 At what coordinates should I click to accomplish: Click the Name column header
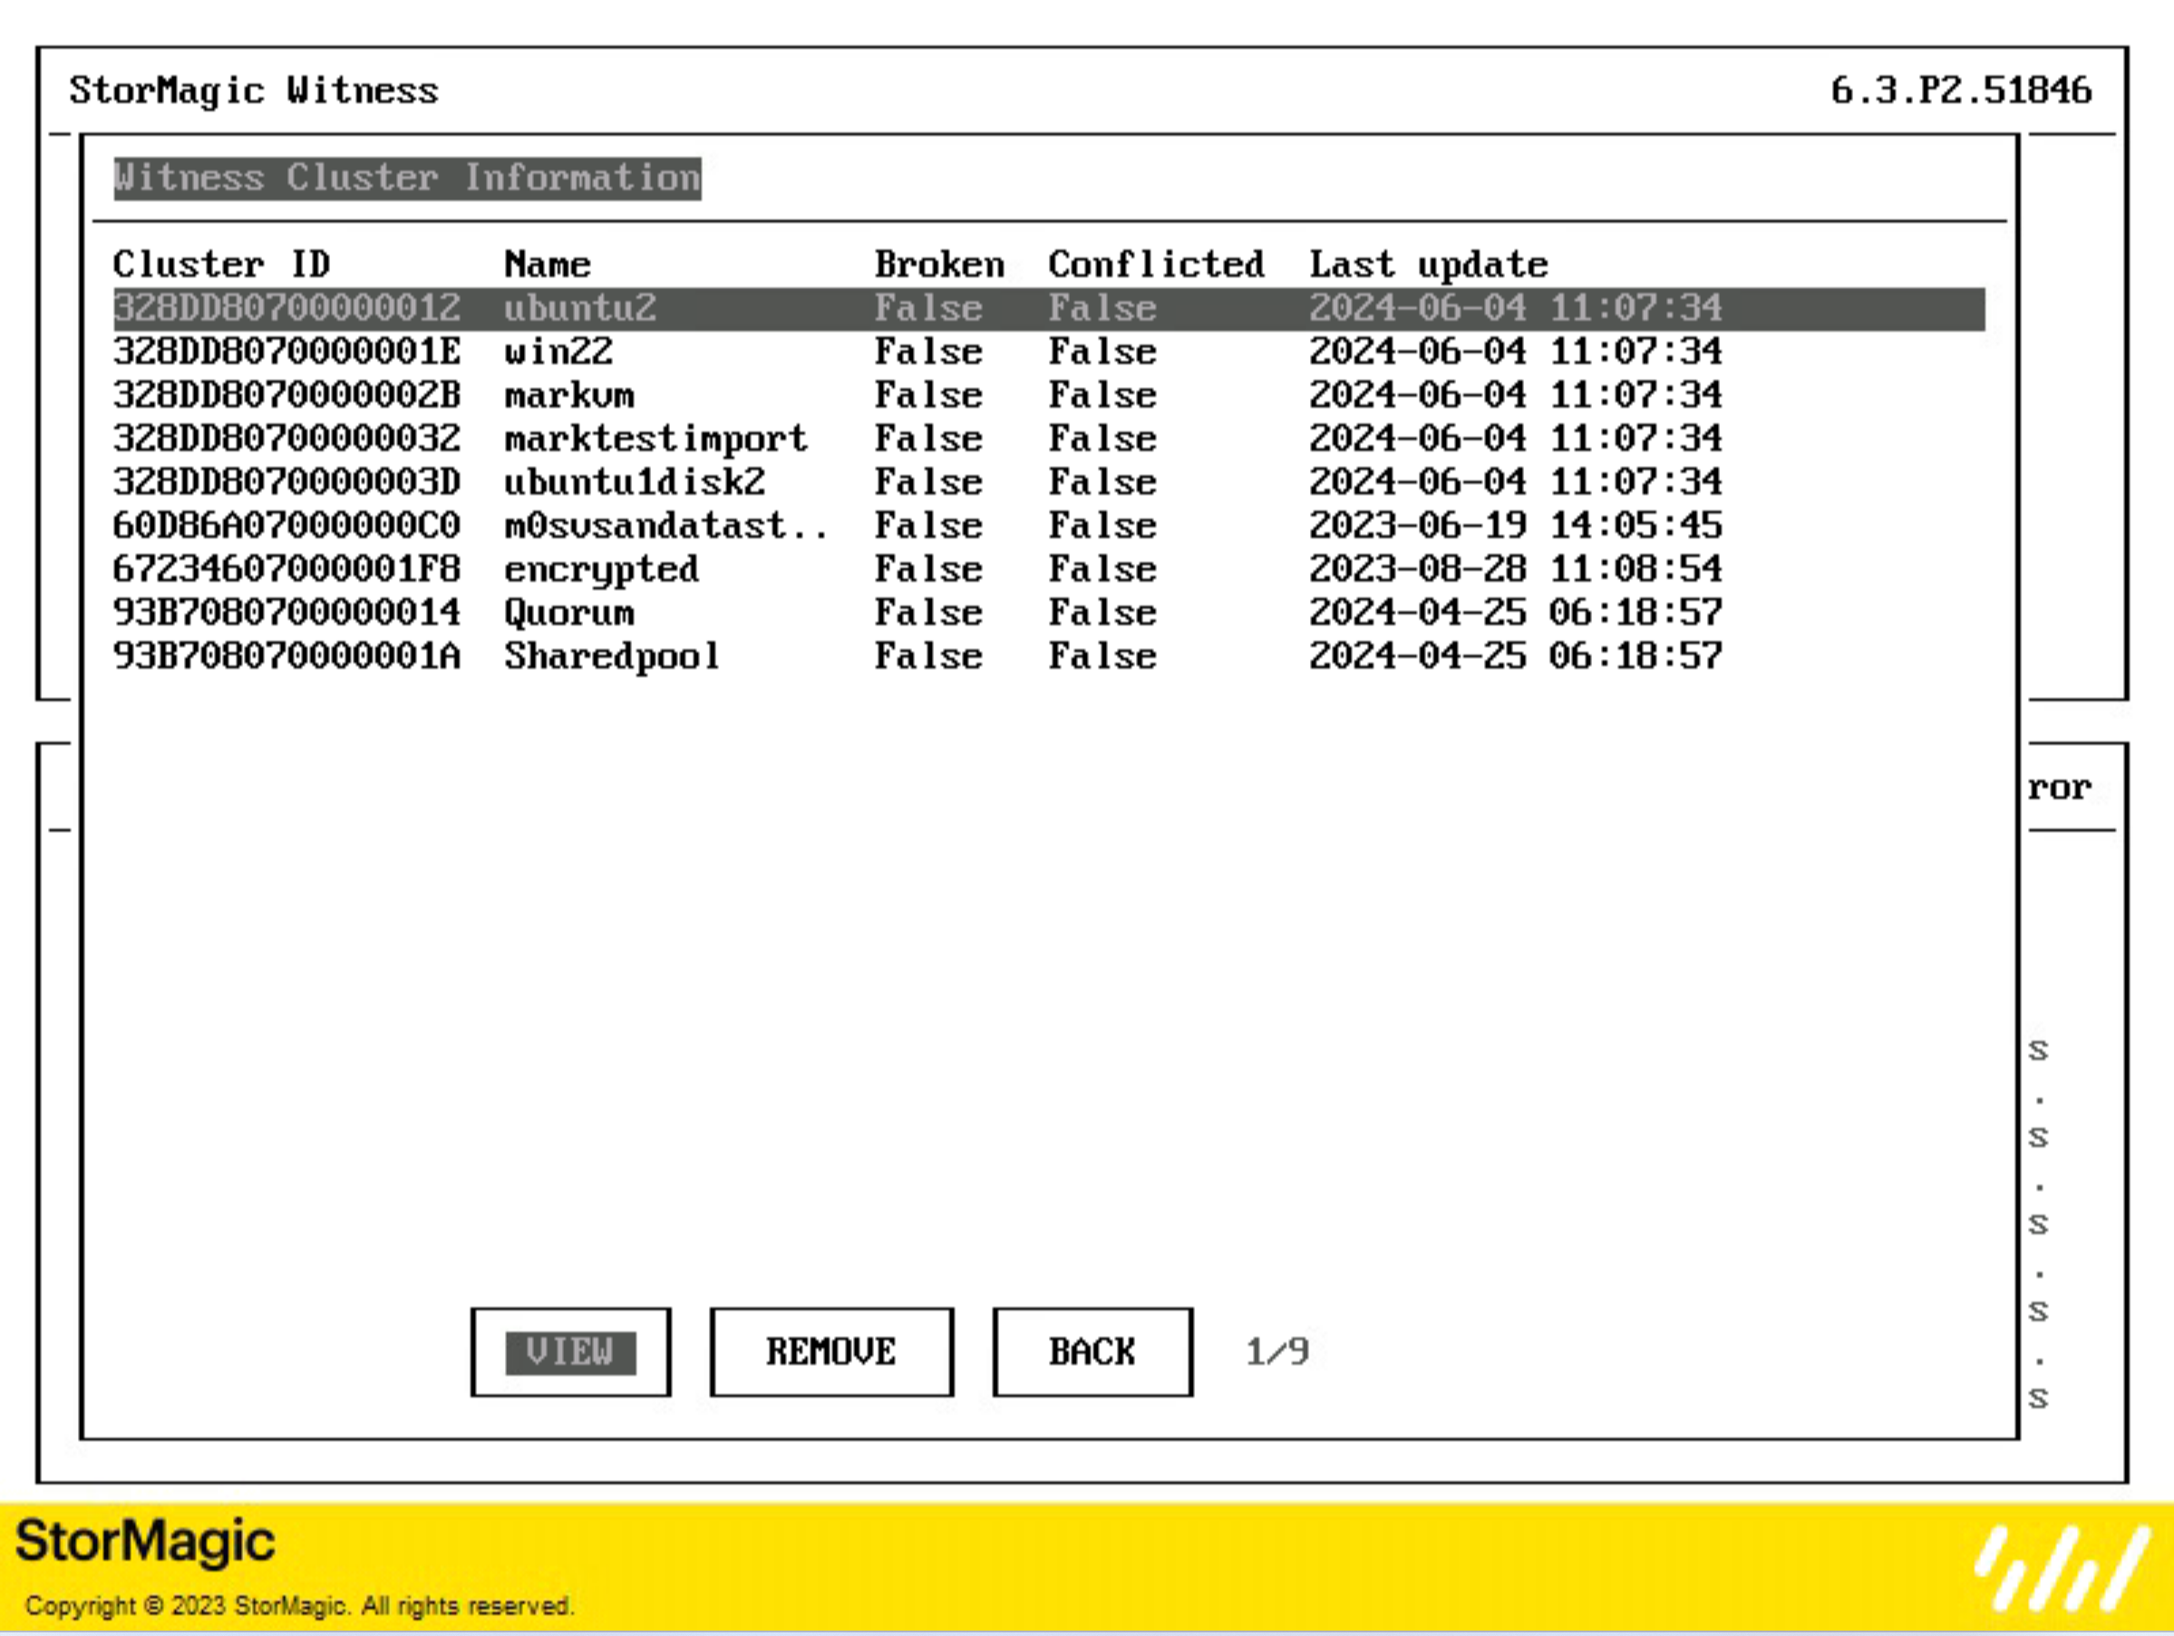click(x=548, y=265)
